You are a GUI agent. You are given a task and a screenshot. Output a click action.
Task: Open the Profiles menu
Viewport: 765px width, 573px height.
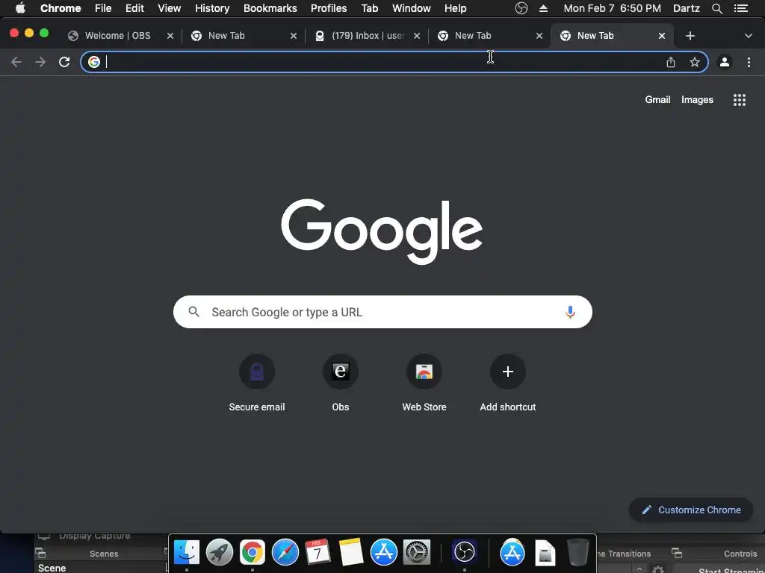(329, 8)
